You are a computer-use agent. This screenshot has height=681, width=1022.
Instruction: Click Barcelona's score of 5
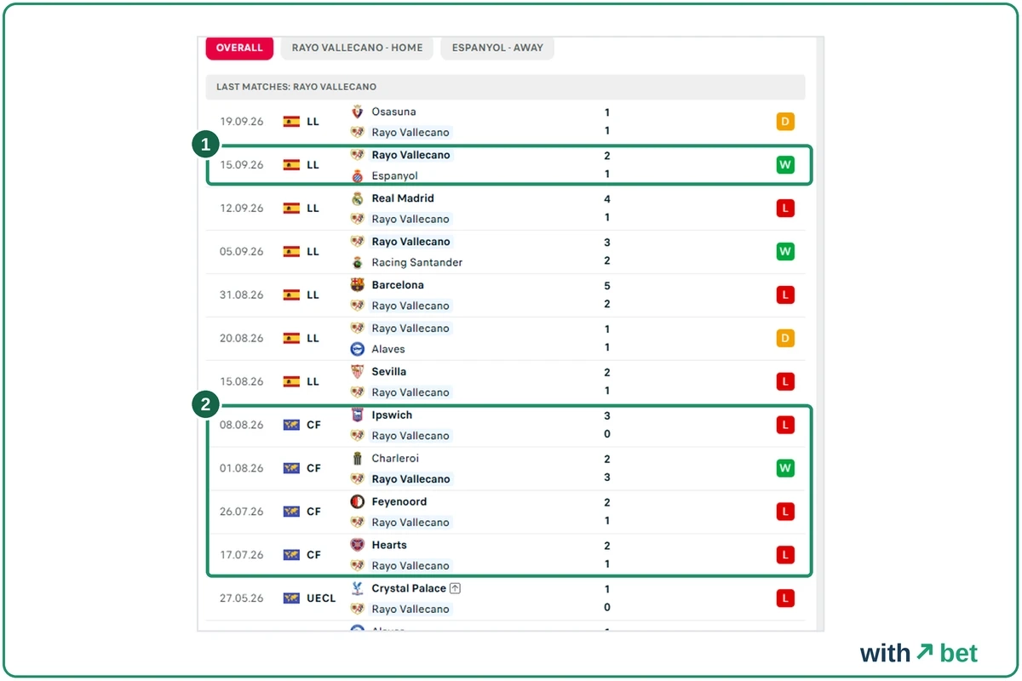click(x=607, y=286)
